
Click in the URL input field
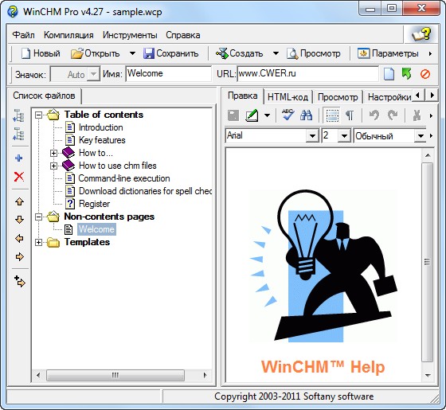pos(308,74)
